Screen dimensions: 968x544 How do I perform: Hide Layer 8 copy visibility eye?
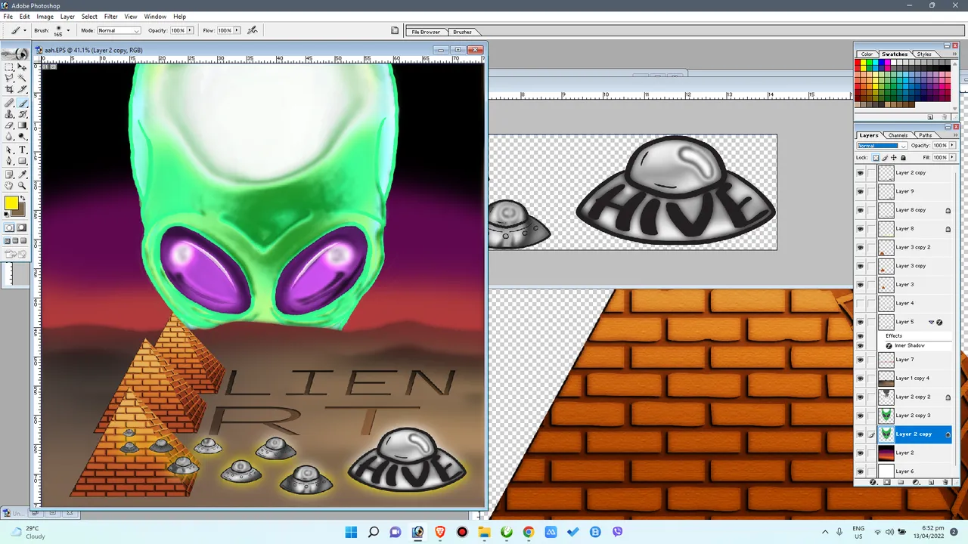[x=860, y=210]
